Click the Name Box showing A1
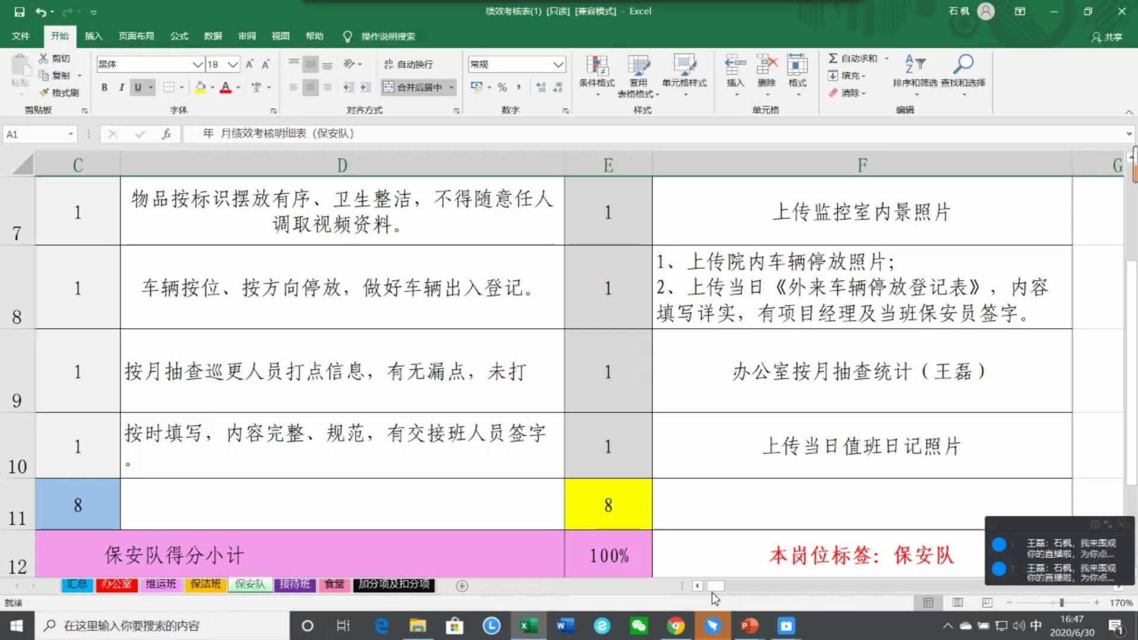 tap(34, 134)
